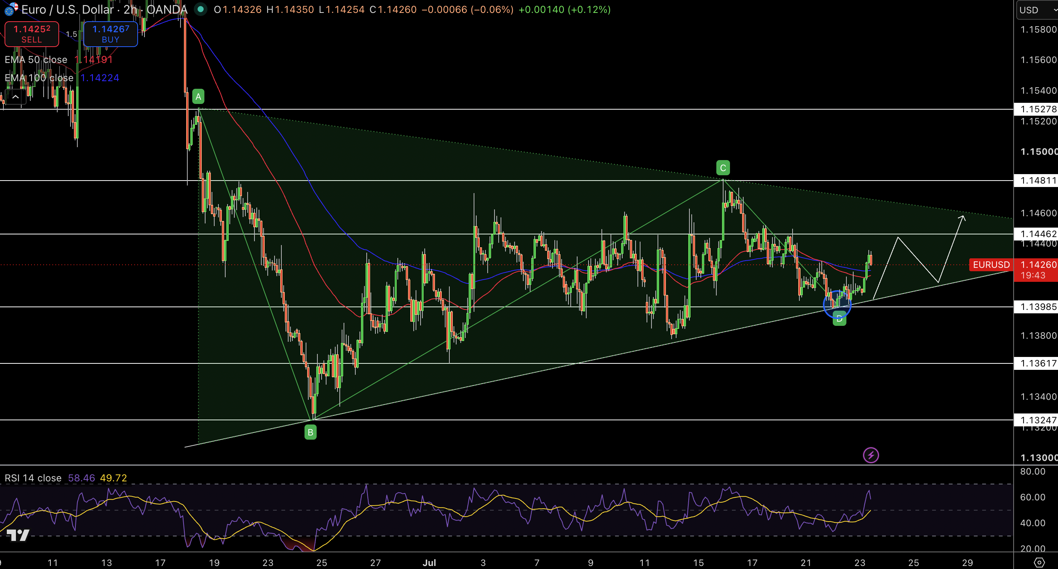Click the red SELL price button

(x=31, y=34)
